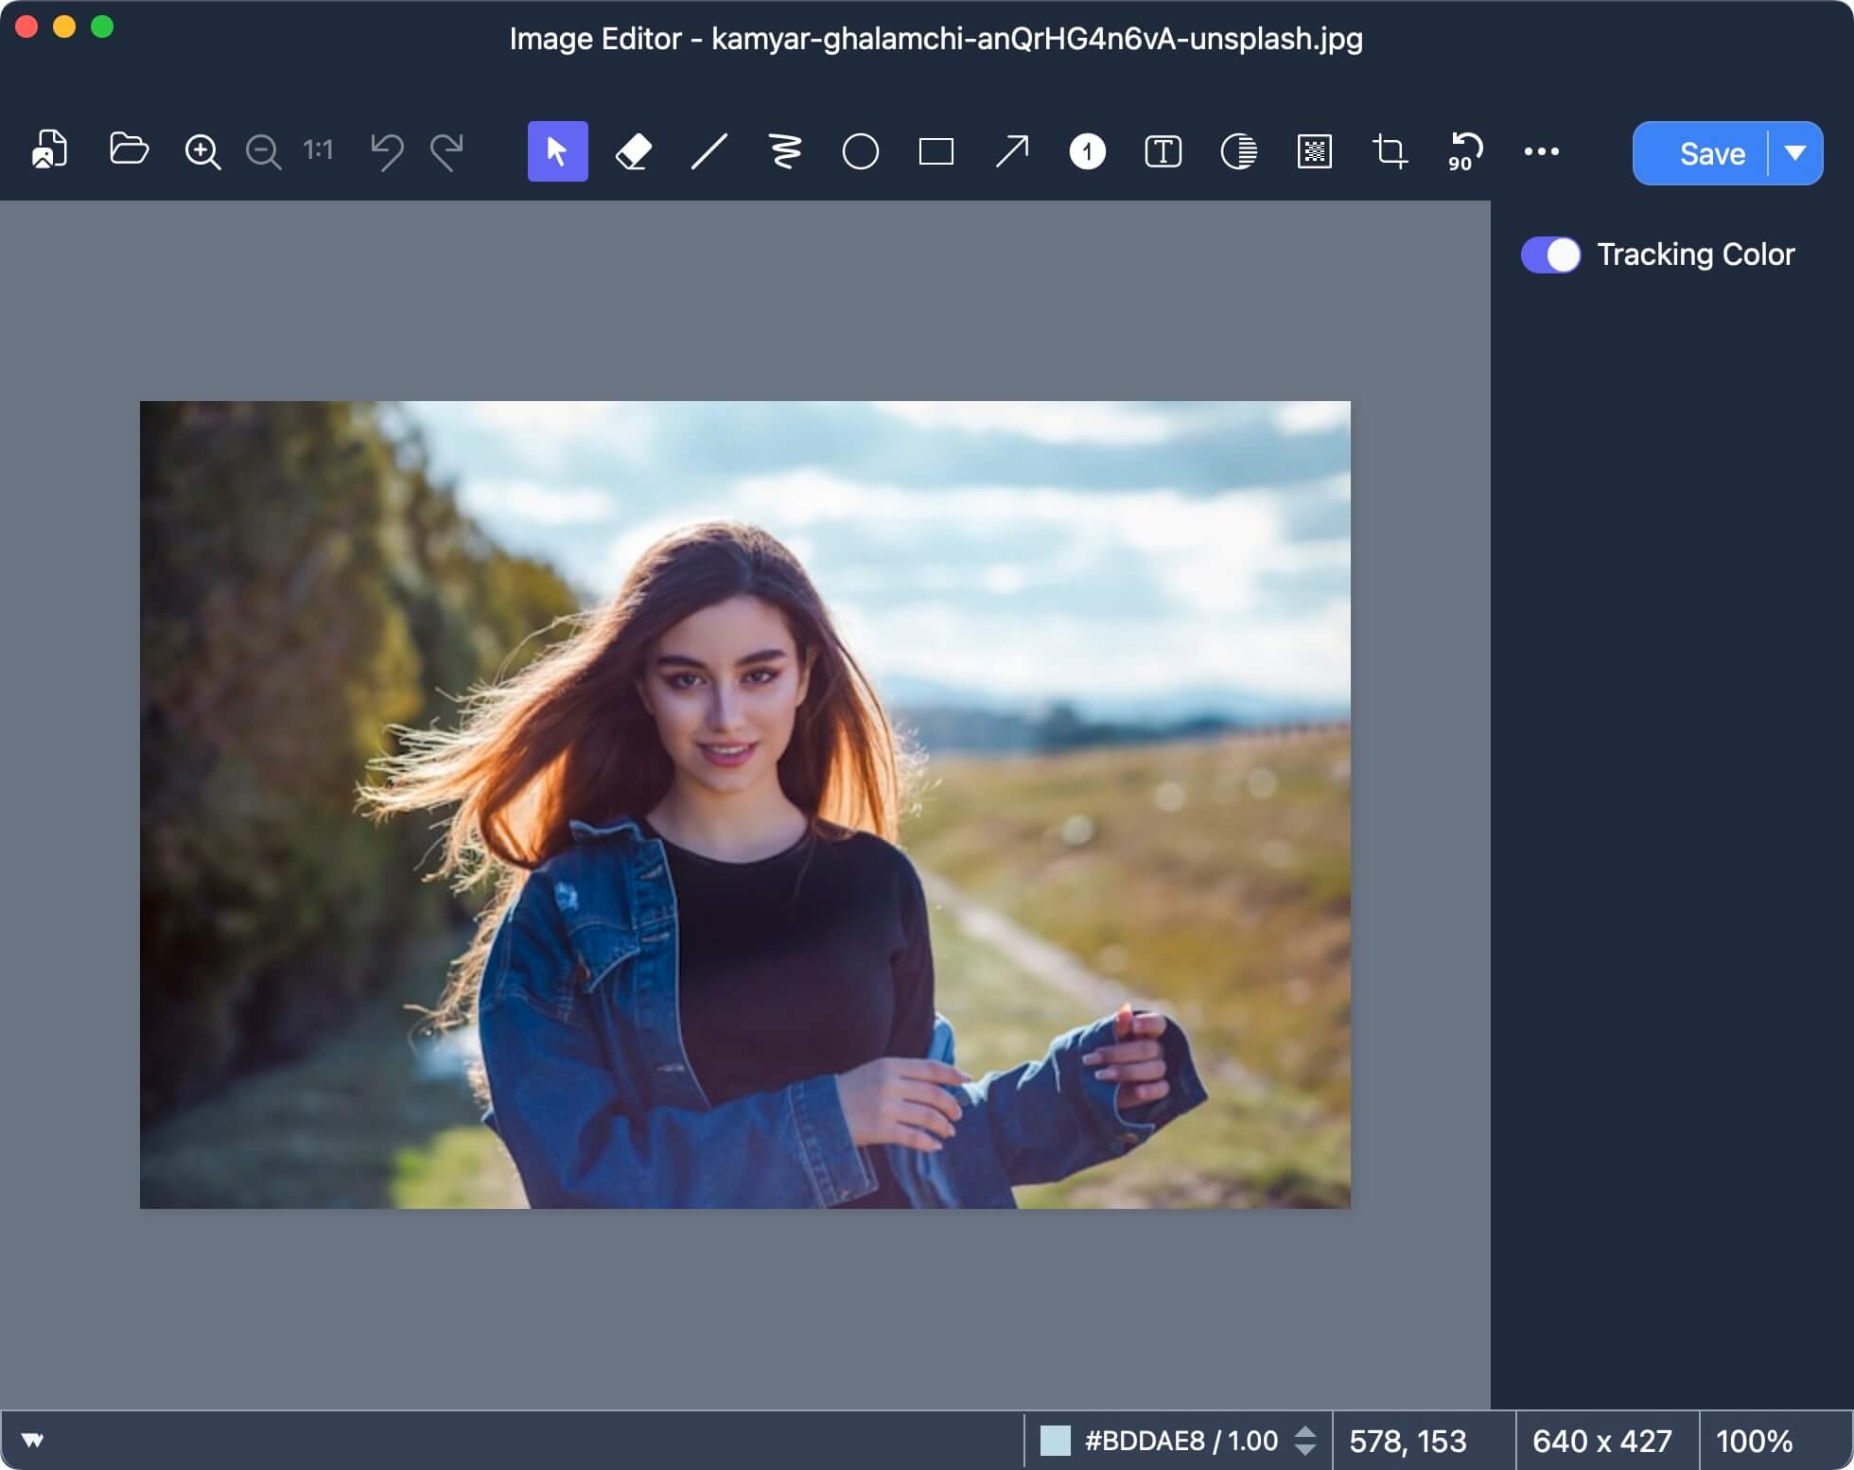1854x1470 pixels.
Task: Reset view to 1:1 scale
Action: pyautogui.click(x=318, y=150)
